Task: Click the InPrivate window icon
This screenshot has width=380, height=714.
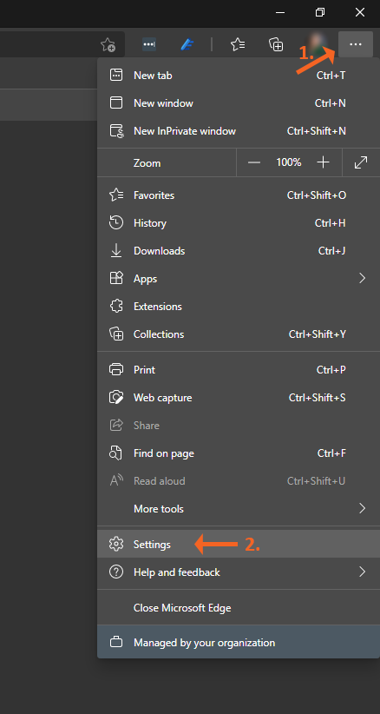Action: point(117,131)
